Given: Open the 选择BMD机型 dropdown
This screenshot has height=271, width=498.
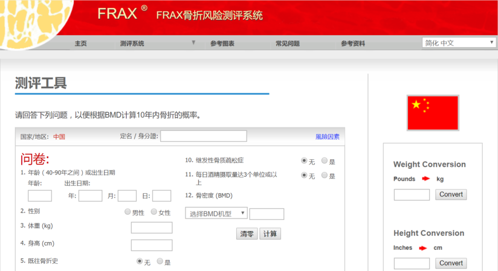Looking at the screenshot, I should pyautogui.click(x=216, y=213).
